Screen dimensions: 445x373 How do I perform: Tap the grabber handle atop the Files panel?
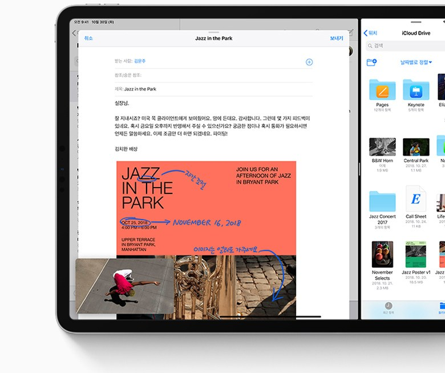[x=416, y=22]
